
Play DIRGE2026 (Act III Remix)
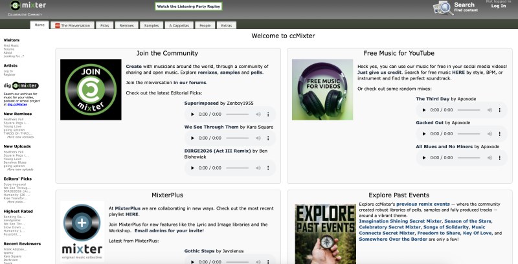point(192,168)
